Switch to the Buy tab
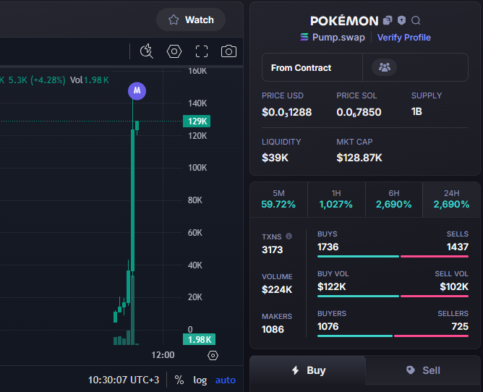483x392 pixels. (x=308, y=370)
